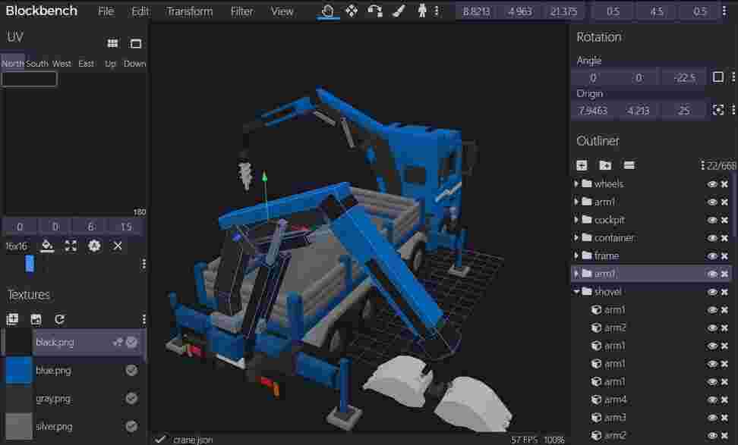The width and height of the screenshot is (738, 445).
Task: Select the blue.png texture swatch
Action: (x=18, y=370)
